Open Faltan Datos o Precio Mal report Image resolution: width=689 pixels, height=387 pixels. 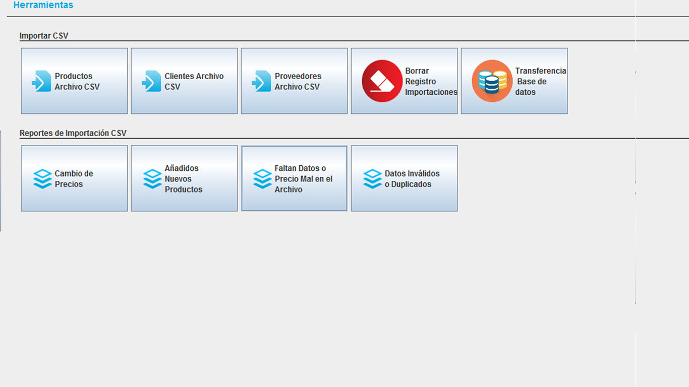(303, 179)
